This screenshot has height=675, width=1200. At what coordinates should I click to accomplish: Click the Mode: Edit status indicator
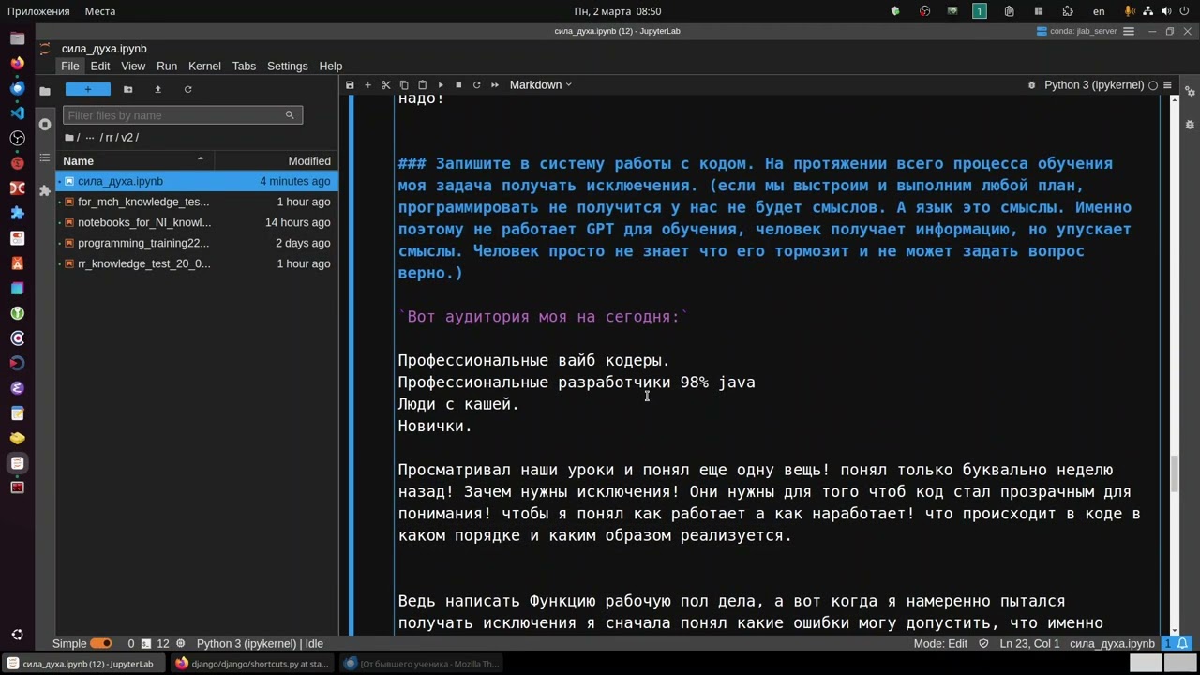[940, 643]
